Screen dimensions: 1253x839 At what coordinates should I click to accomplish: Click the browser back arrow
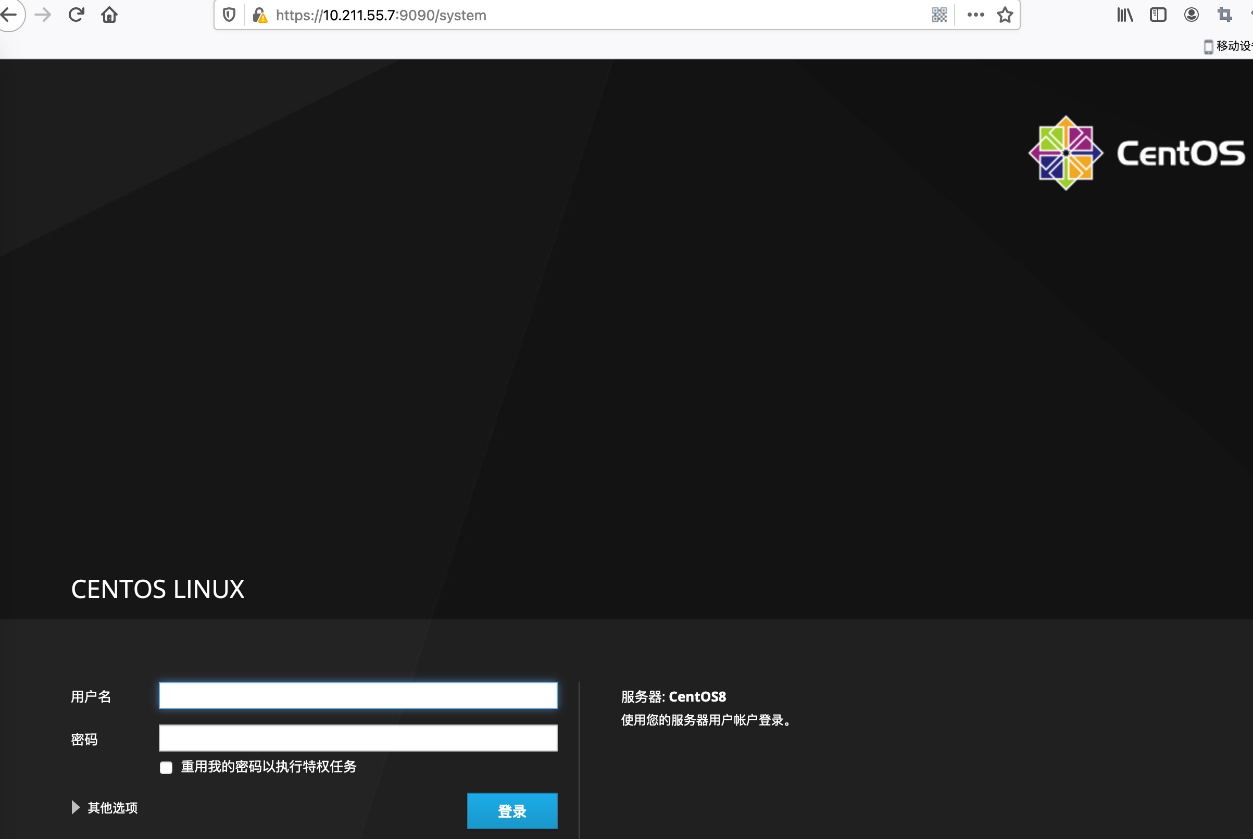[x=9, y=15]
